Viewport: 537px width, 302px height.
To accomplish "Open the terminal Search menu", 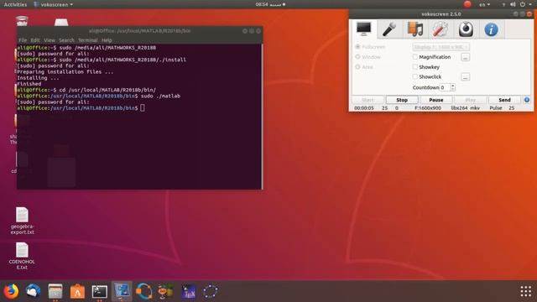I will click(66, 40).
